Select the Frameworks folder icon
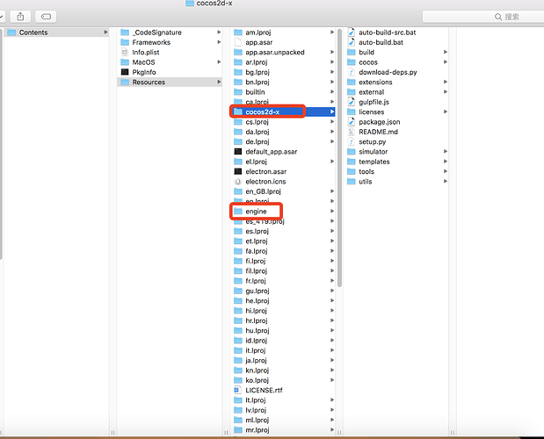The width and height of the screenshot is (544, 439). click(x=125, y=42)
